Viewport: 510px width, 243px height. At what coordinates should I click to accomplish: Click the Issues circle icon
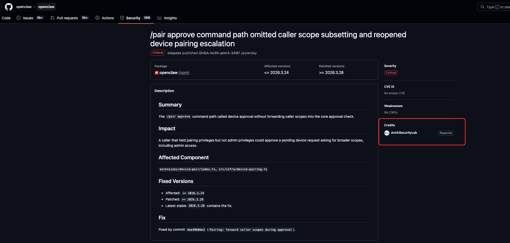18,18
